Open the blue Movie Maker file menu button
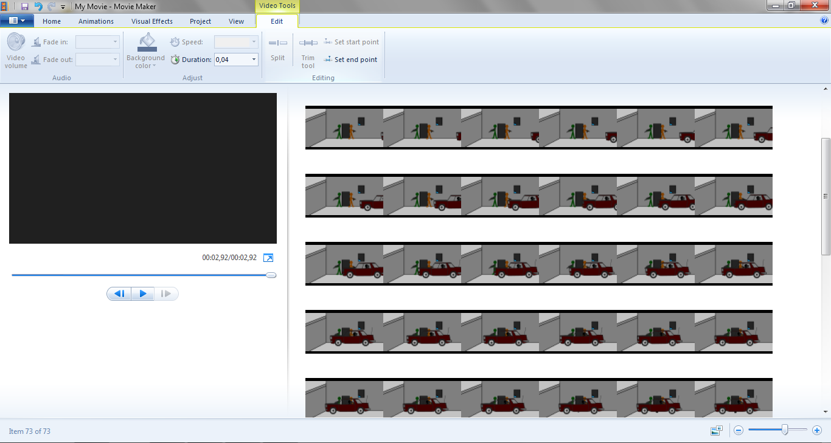831x443 pixels. (x=17, y=21)
